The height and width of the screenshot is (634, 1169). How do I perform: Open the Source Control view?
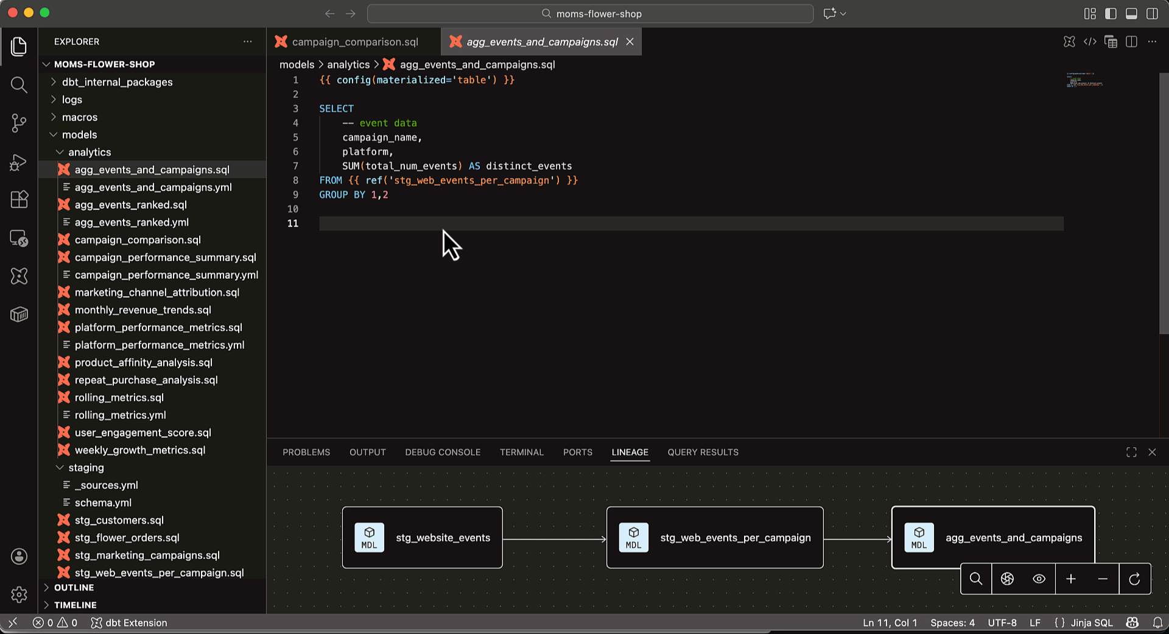tap(19, 123)
